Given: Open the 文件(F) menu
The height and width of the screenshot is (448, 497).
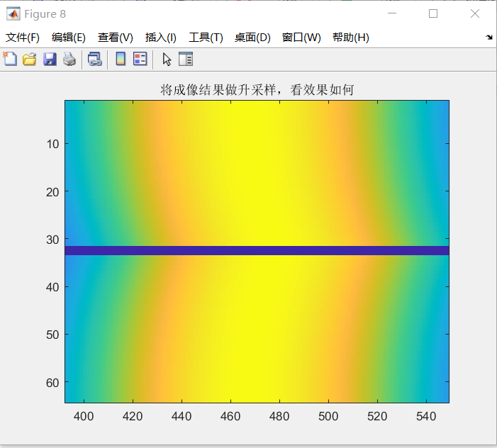Looking at the screenshot, I should click(23, 38).
